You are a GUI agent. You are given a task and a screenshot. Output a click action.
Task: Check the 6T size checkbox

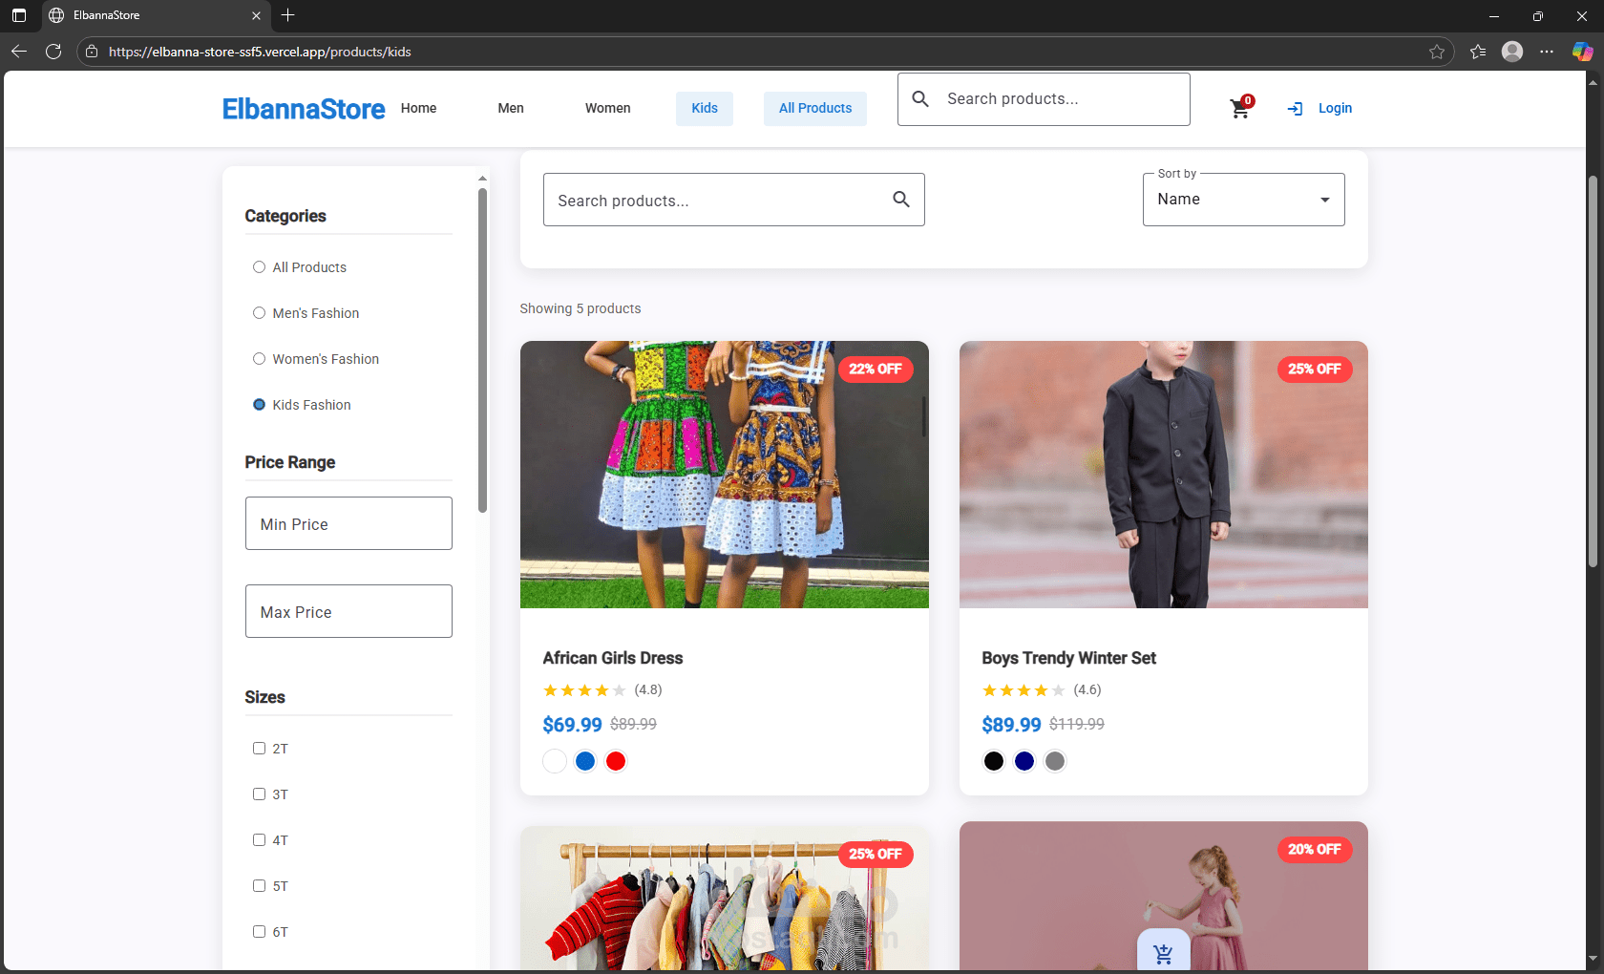click(x=259, y=932)
